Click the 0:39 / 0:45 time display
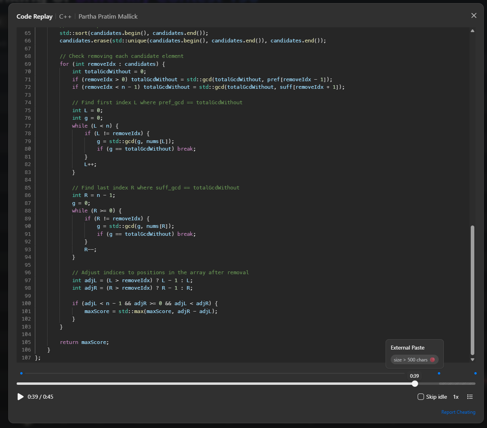487x428 pixels. pyautogui.click(x=40, y=397)
